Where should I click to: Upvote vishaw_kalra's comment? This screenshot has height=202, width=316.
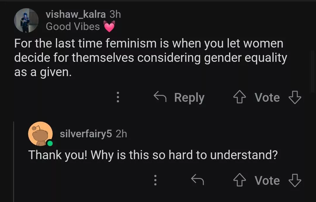[239, 98]
